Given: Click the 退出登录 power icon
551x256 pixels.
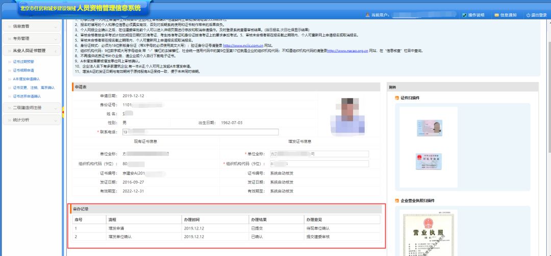Looking at the screenshot, I should [x=528, y=15].
